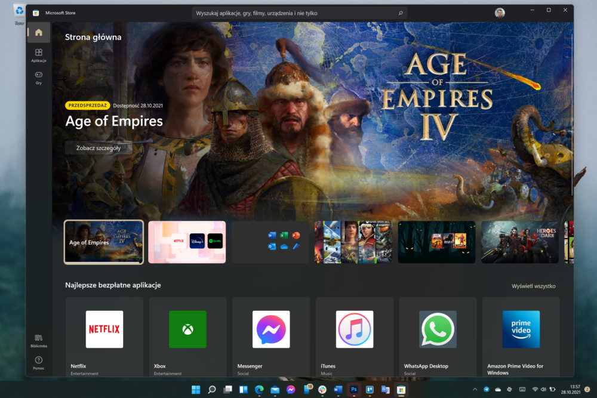This screenshot has width=597, height=398.
Task: Go to the Home (Strona główna) sidebar icon
Action: [x=38, y=33]
